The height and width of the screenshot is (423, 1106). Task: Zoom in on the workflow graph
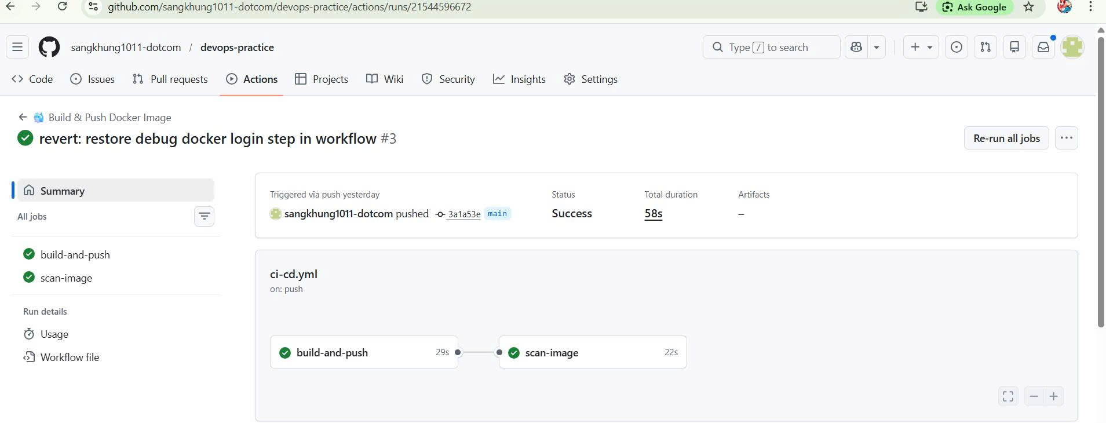click(1054, 396)
